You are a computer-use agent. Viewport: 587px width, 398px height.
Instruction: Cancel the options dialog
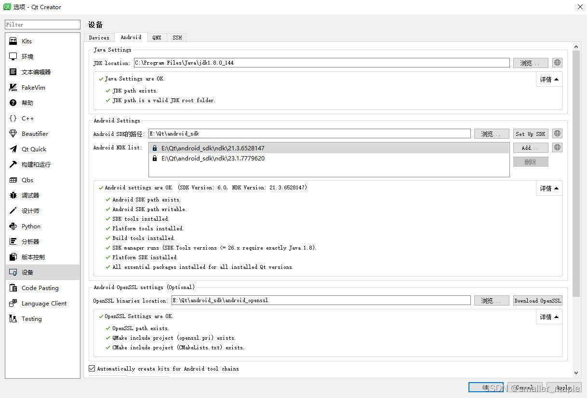tap(524, 387)
